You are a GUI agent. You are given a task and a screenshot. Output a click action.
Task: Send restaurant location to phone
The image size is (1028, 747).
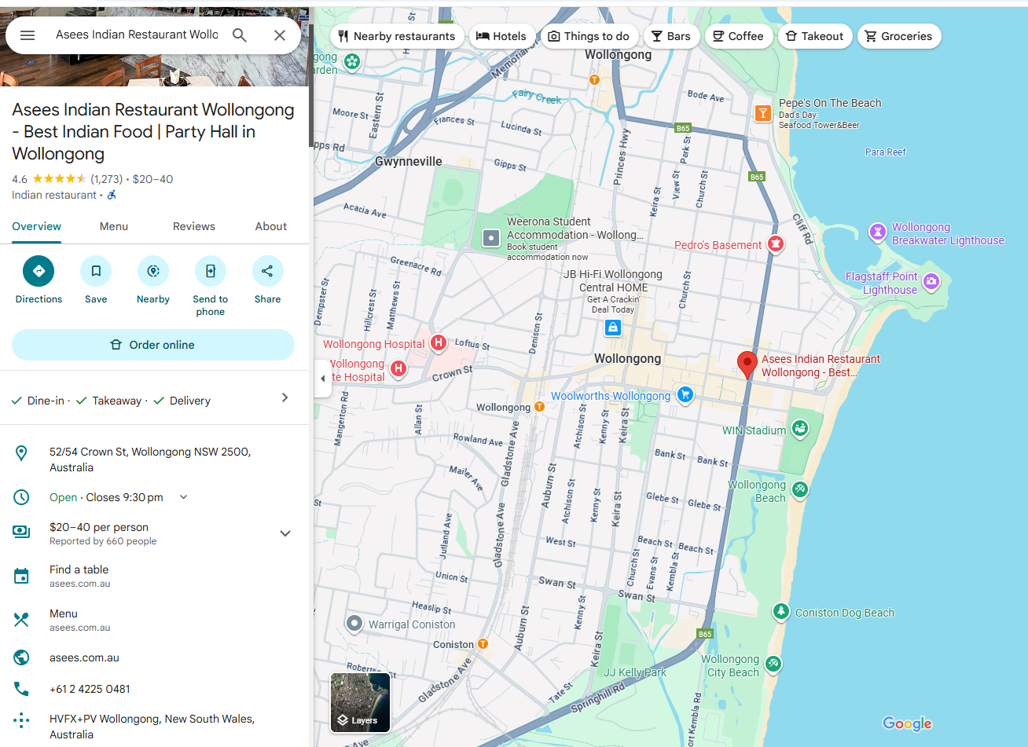pos(210,271)
